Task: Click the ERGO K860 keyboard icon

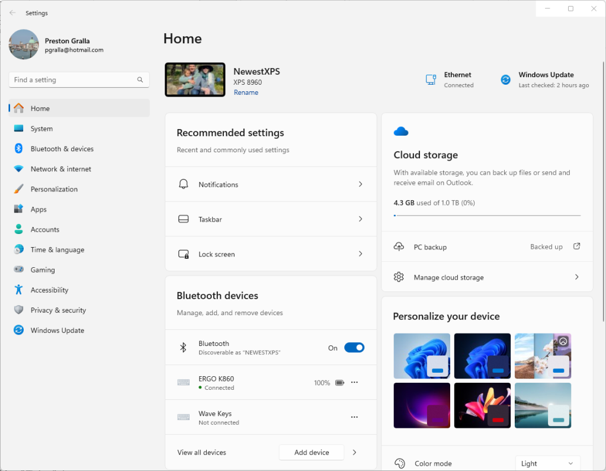Action: coord(184,383)
